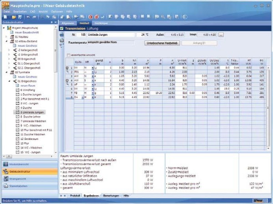Click the Unterbrochener Heizbetrieb button
The image size is (273, 204).
(x=162, y=43)
